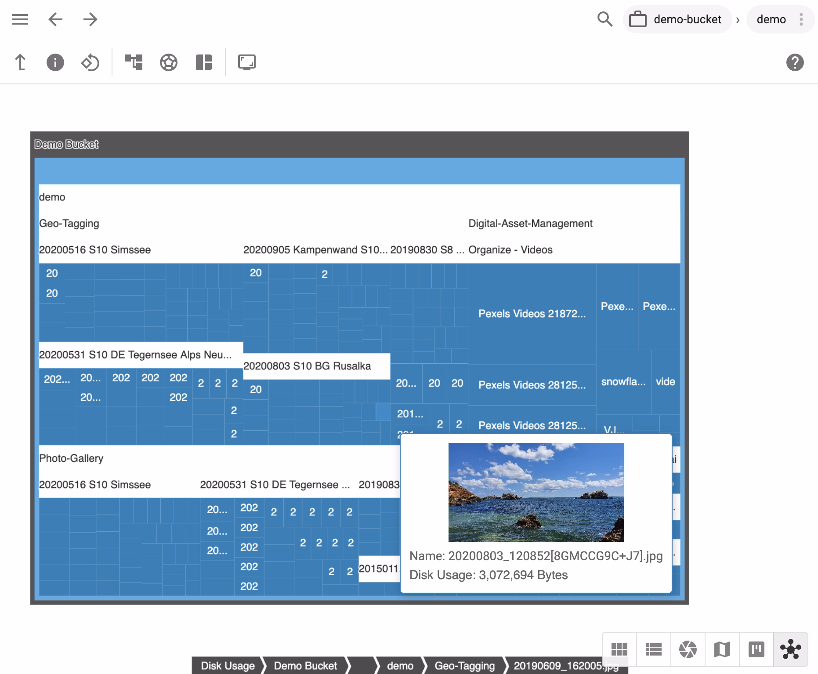The width and height of the screenshot is (818, 674).
Task: Select the treemap hierarchy icon
Action: 134,62
